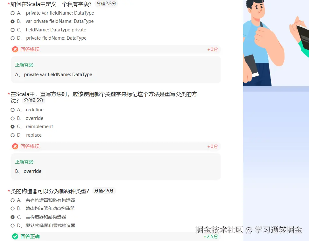Click the +0分 score under first question
309x241 pixels.
(x=213, y=49)
